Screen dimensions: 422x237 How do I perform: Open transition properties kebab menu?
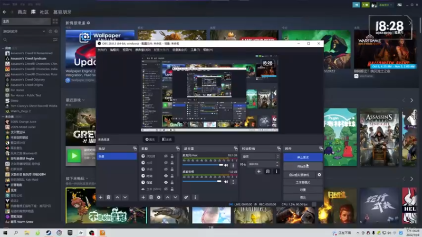(276, 171)
